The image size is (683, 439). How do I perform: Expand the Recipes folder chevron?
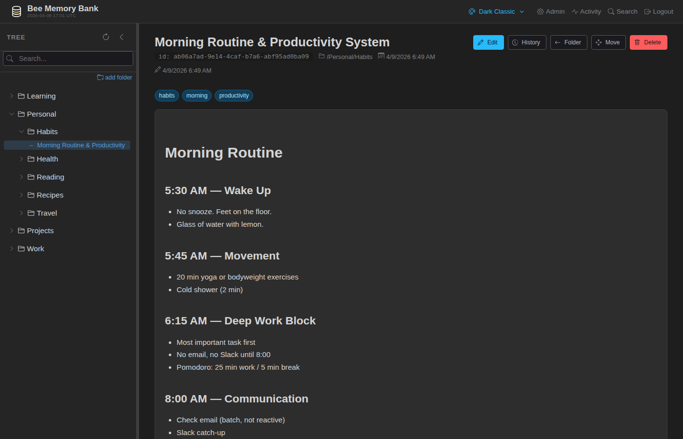click(x=21, y=195)
